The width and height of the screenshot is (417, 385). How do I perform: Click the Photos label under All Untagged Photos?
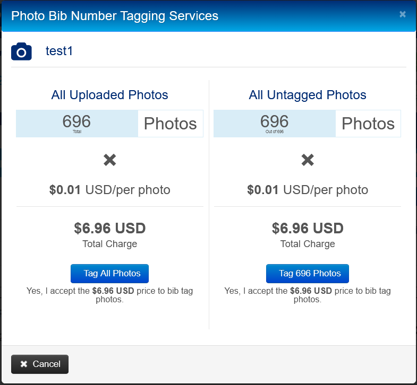click(x=368, y=124)
